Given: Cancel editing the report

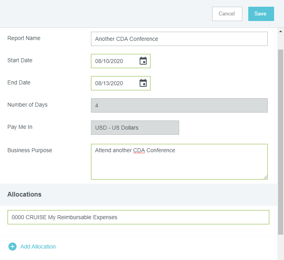Looking at the screenshot, I should pyautogui.click(x=227, y=14).
